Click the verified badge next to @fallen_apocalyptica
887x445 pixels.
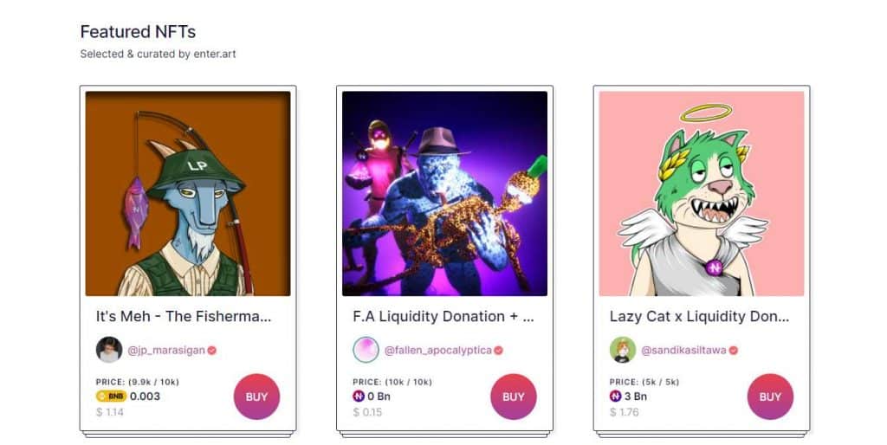click(x=498, y=350)
